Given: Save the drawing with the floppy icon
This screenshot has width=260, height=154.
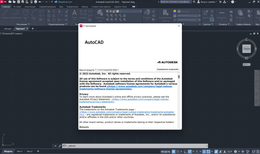Looking at the screenshot, I should point(18,2).
